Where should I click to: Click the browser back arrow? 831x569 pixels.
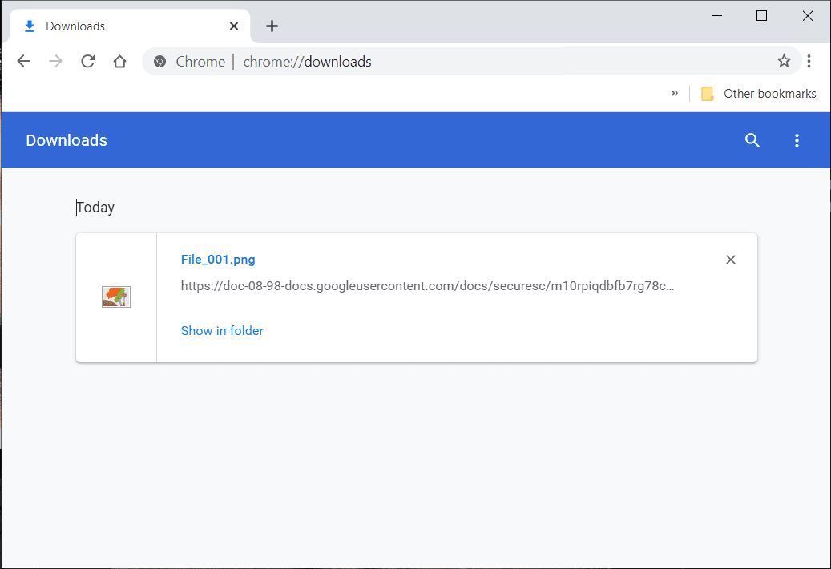click(x=24, y=62)
